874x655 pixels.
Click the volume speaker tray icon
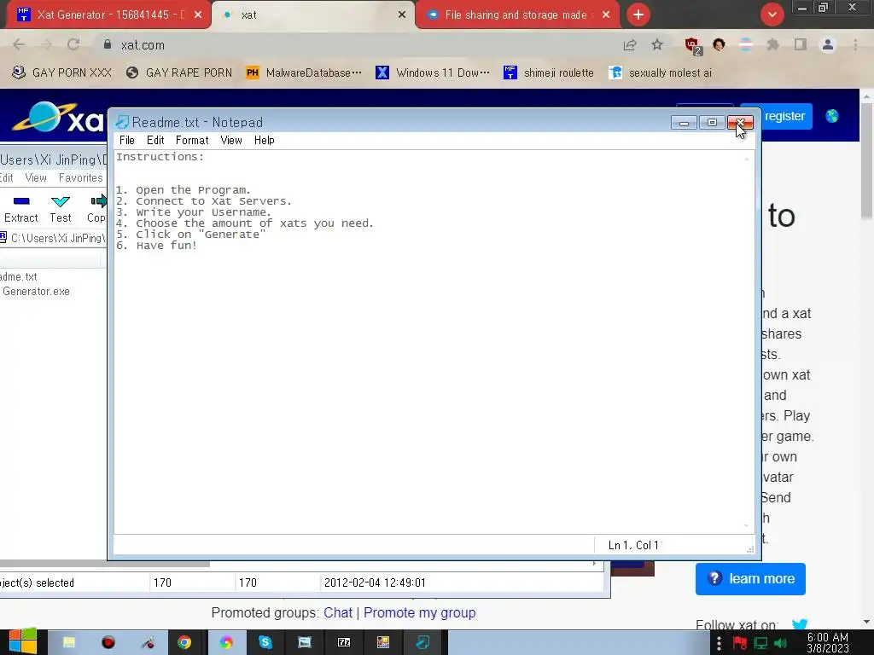[780, 643]
